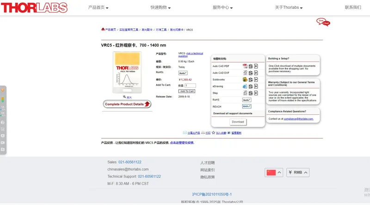Go to 激光配件 breadcrumb link
370x205 pixels.
(x=147, y=30)
